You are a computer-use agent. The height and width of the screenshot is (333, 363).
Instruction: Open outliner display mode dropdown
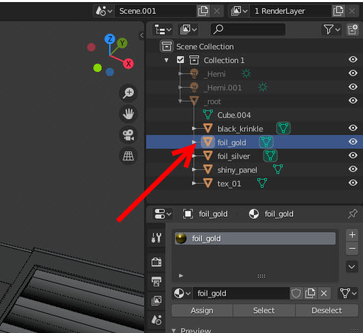(x=188, y=29)
